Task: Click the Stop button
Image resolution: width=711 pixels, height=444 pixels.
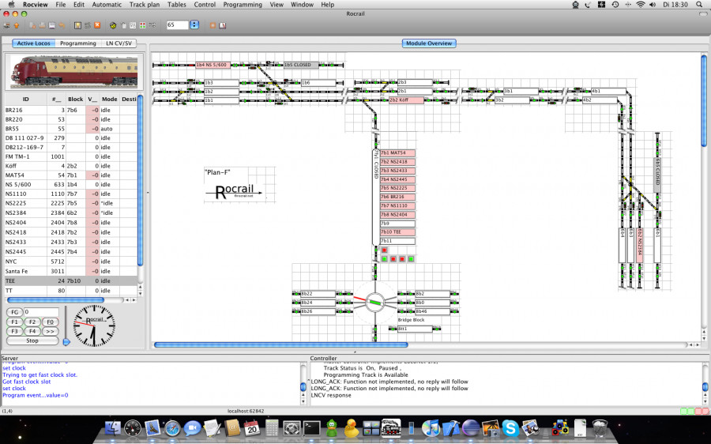Action: (x=32, y=341)
